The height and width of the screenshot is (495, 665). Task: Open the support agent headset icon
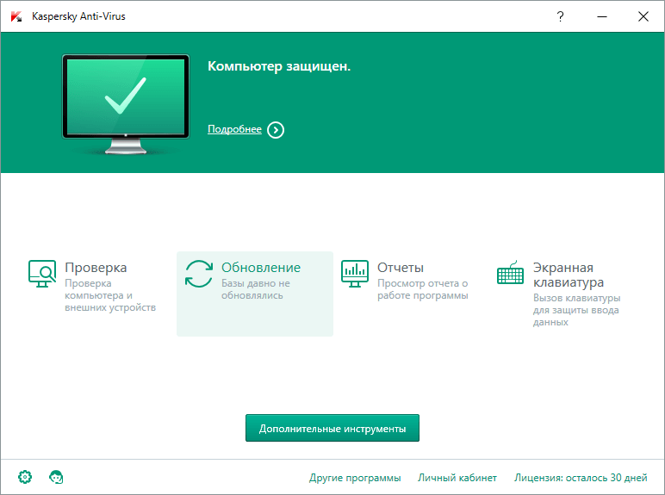coord(56,477)
